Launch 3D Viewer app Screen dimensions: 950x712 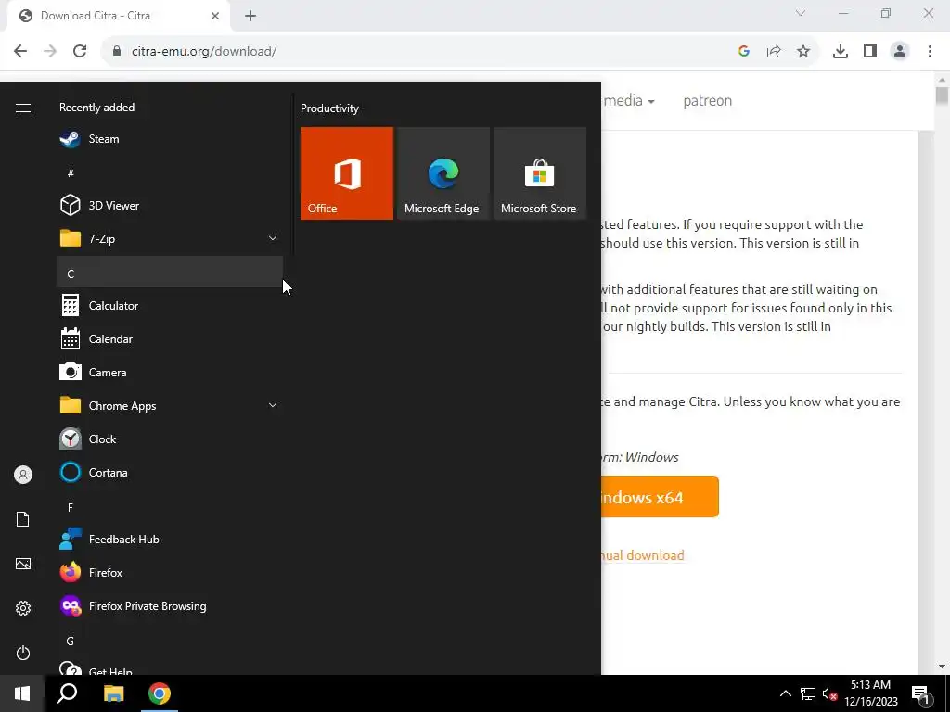tap(170, 205)
